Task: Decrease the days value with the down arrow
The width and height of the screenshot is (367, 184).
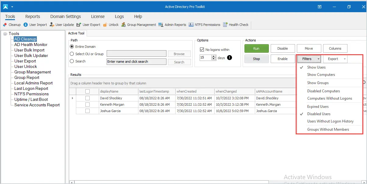Action: [214, 58]
